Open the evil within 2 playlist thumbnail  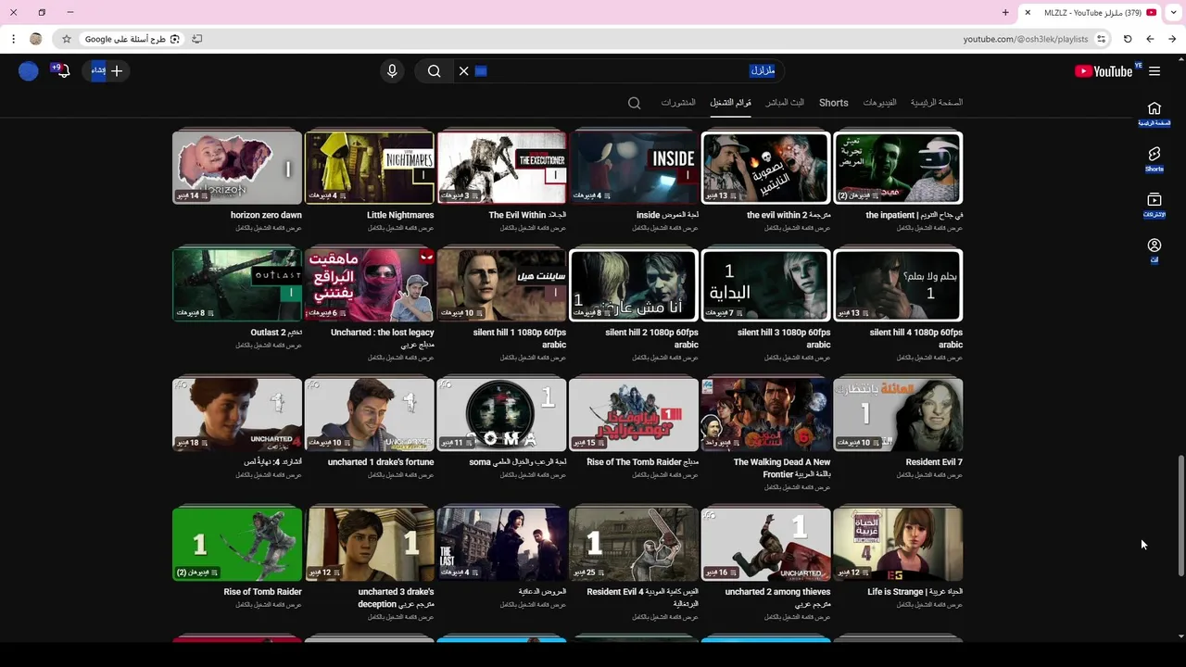(x=766, y=167)
